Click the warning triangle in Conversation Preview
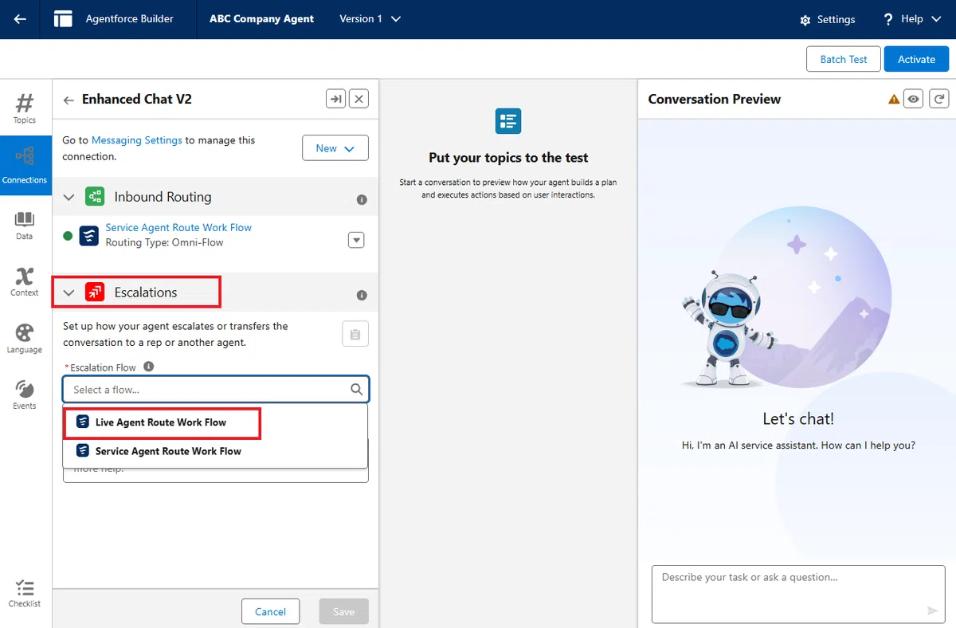The width and height of the screenshot is (956, 628). click(894, 100)
